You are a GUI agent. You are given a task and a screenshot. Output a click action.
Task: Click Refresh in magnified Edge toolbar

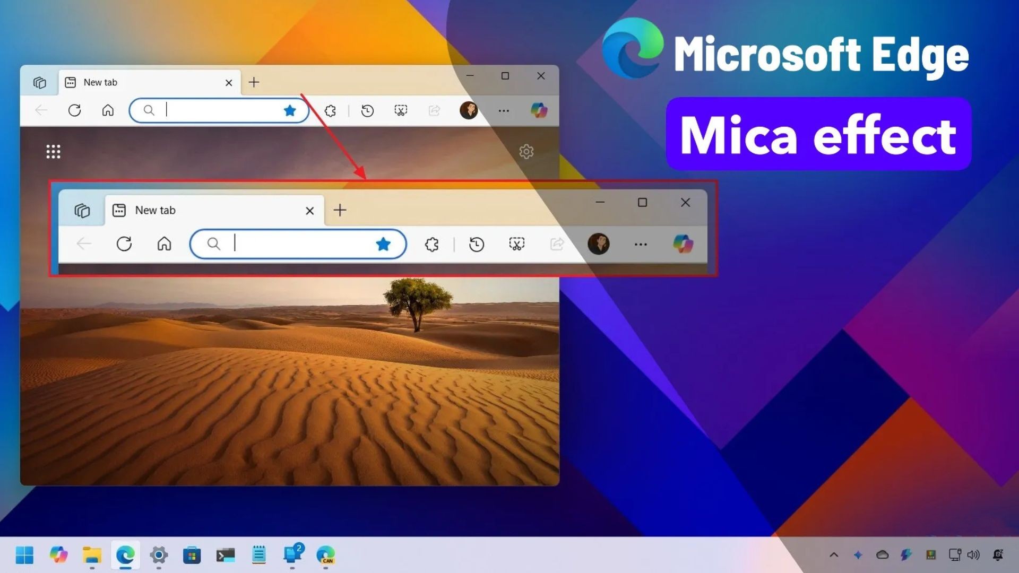click(124, 244)
